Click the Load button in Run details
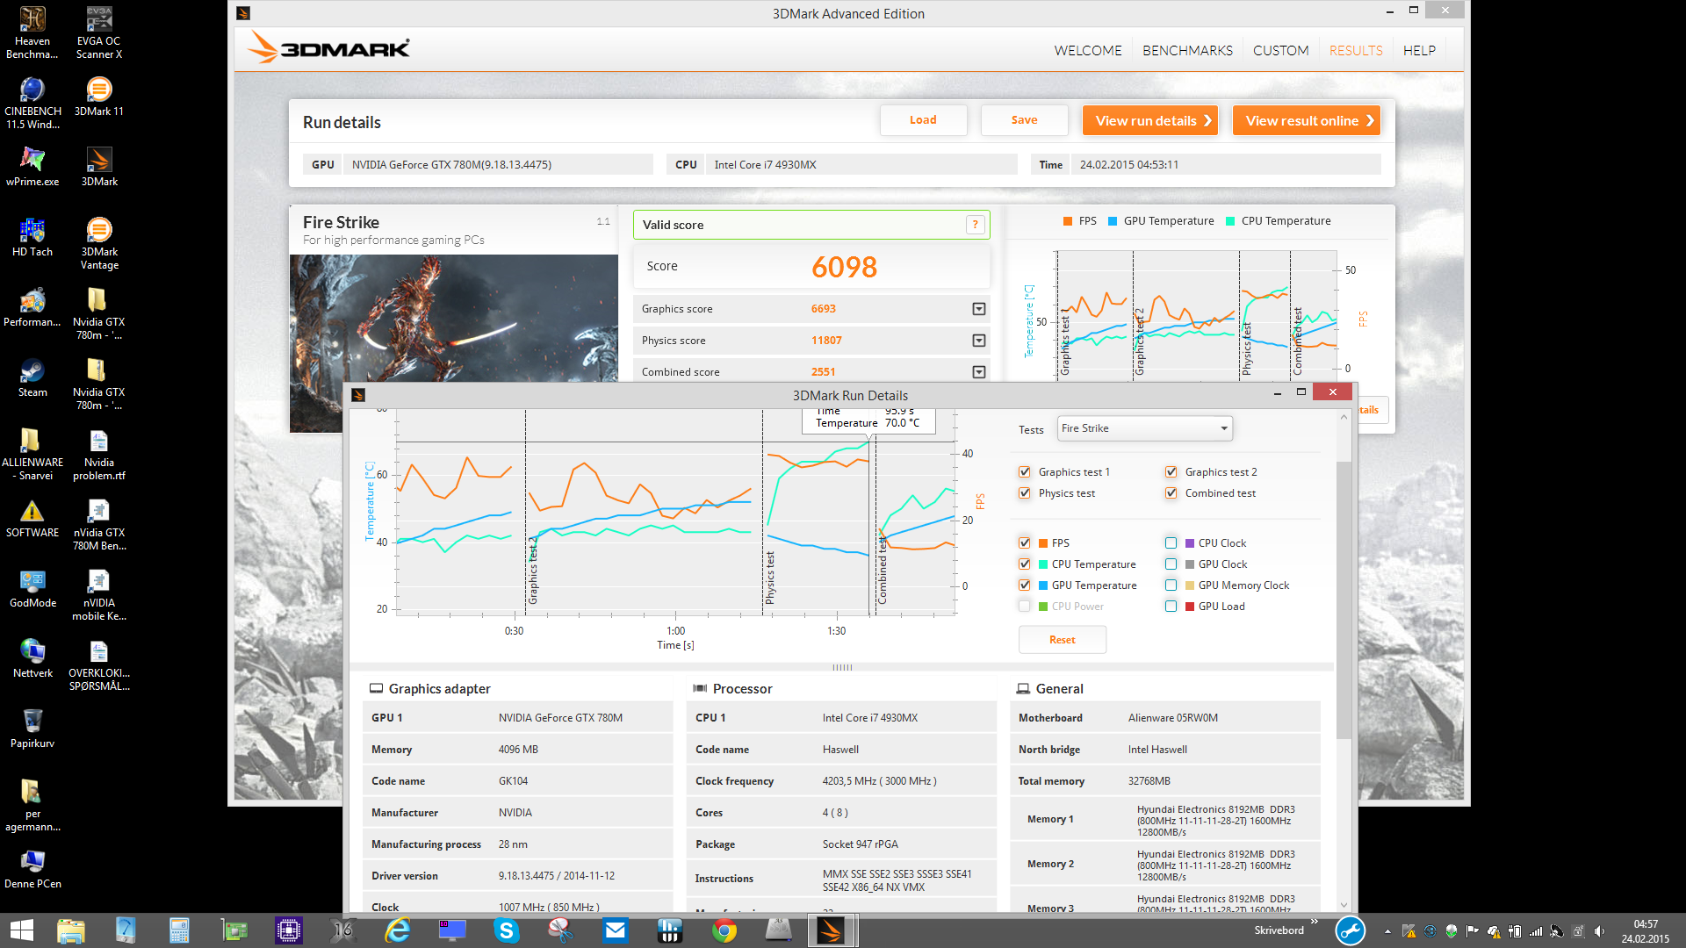This screenshot has height=948, width=1686. tap(923, 120)
